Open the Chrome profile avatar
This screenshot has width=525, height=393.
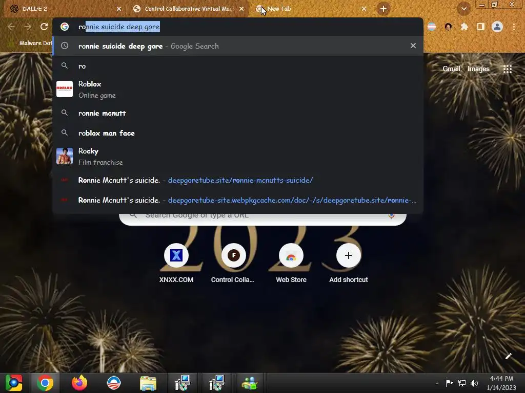(497, 27)
